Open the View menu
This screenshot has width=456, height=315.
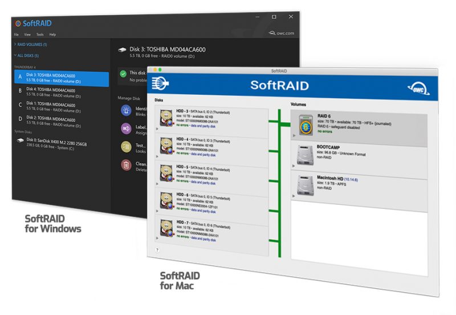pyautogui.click(x=27, y=34)
